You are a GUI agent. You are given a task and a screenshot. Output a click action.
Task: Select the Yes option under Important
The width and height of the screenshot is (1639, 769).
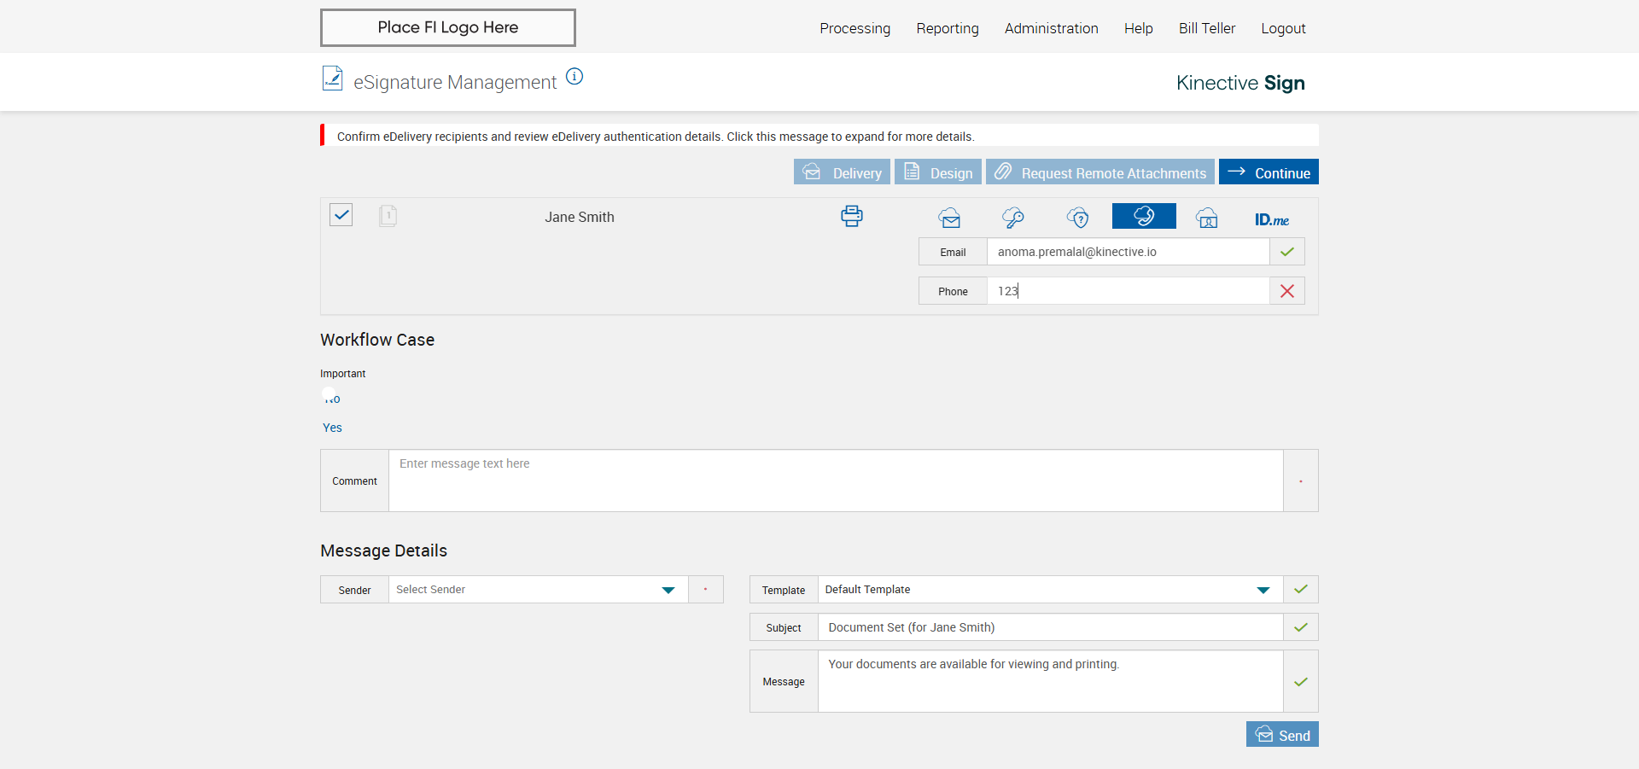tap(332, 428)
